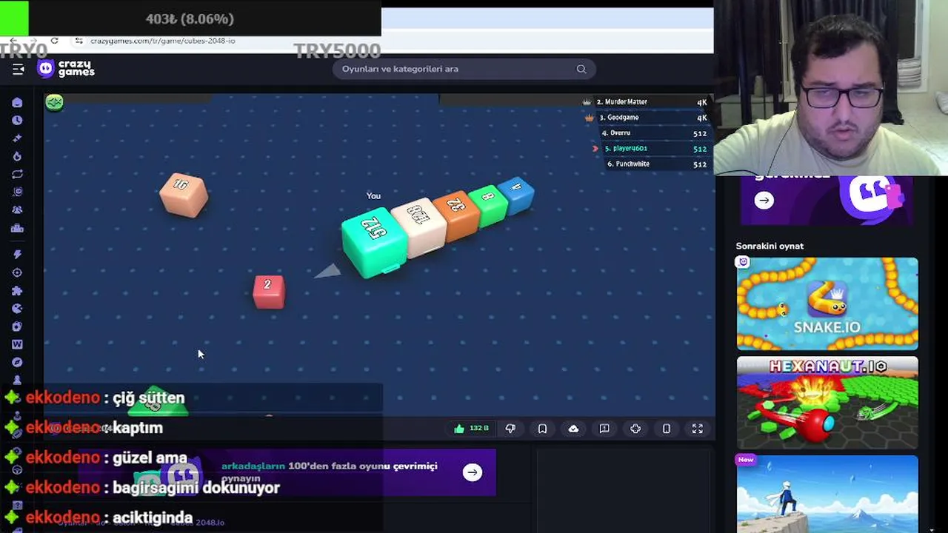This screenshot has width=948, height=533.
Task: Open the HEXANAUT.IO game thumbnail
Action: pos(827,403)
